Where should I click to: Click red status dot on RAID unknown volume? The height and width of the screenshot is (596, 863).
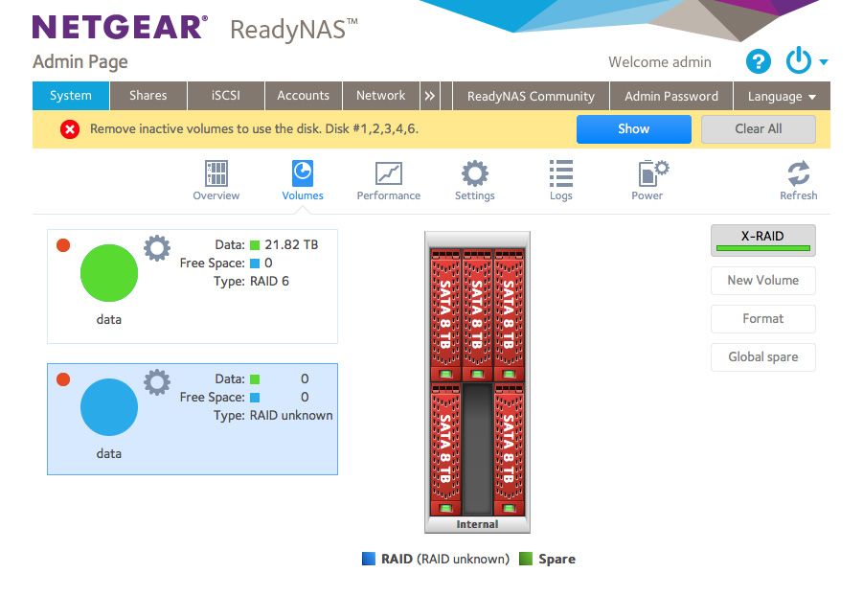[x=63, y=379]
